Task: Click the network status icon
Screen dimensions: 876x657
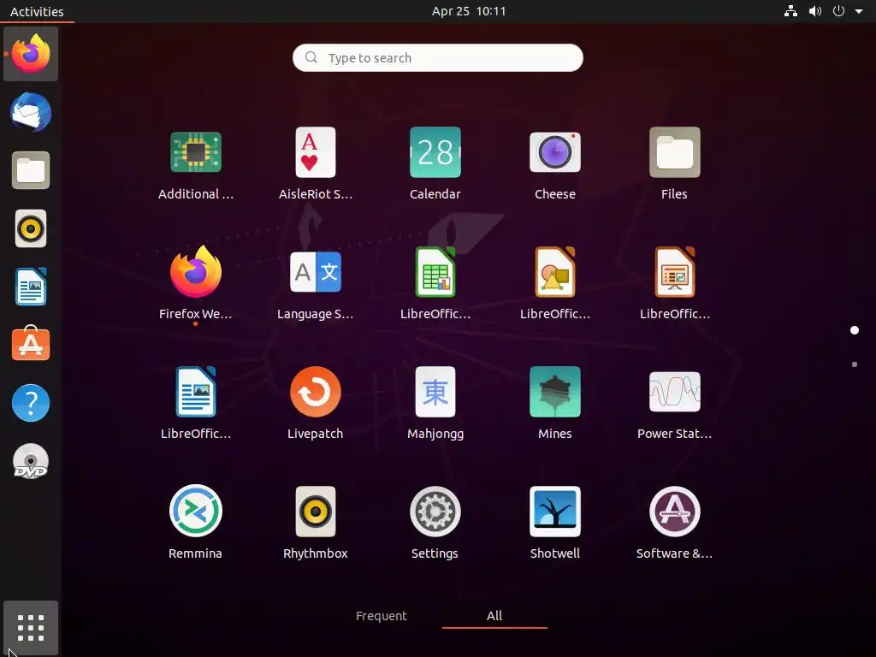Action: click(x=790, y=11)
